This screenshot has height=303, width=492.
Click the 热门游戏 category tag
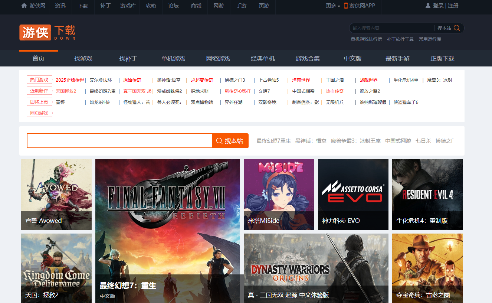pyautogui.click(x=39, y=80)
